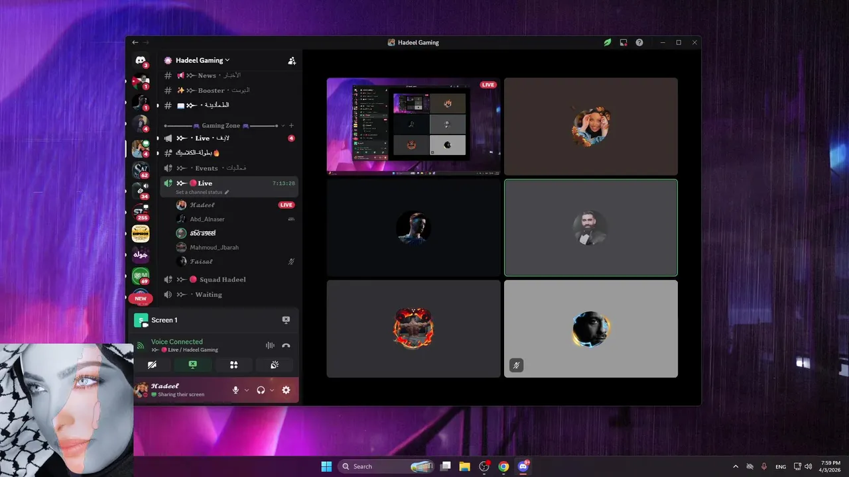Open Hadeel Gaming server dropdown menu
This screenshot has width=849, height=477.
point(202,60)
